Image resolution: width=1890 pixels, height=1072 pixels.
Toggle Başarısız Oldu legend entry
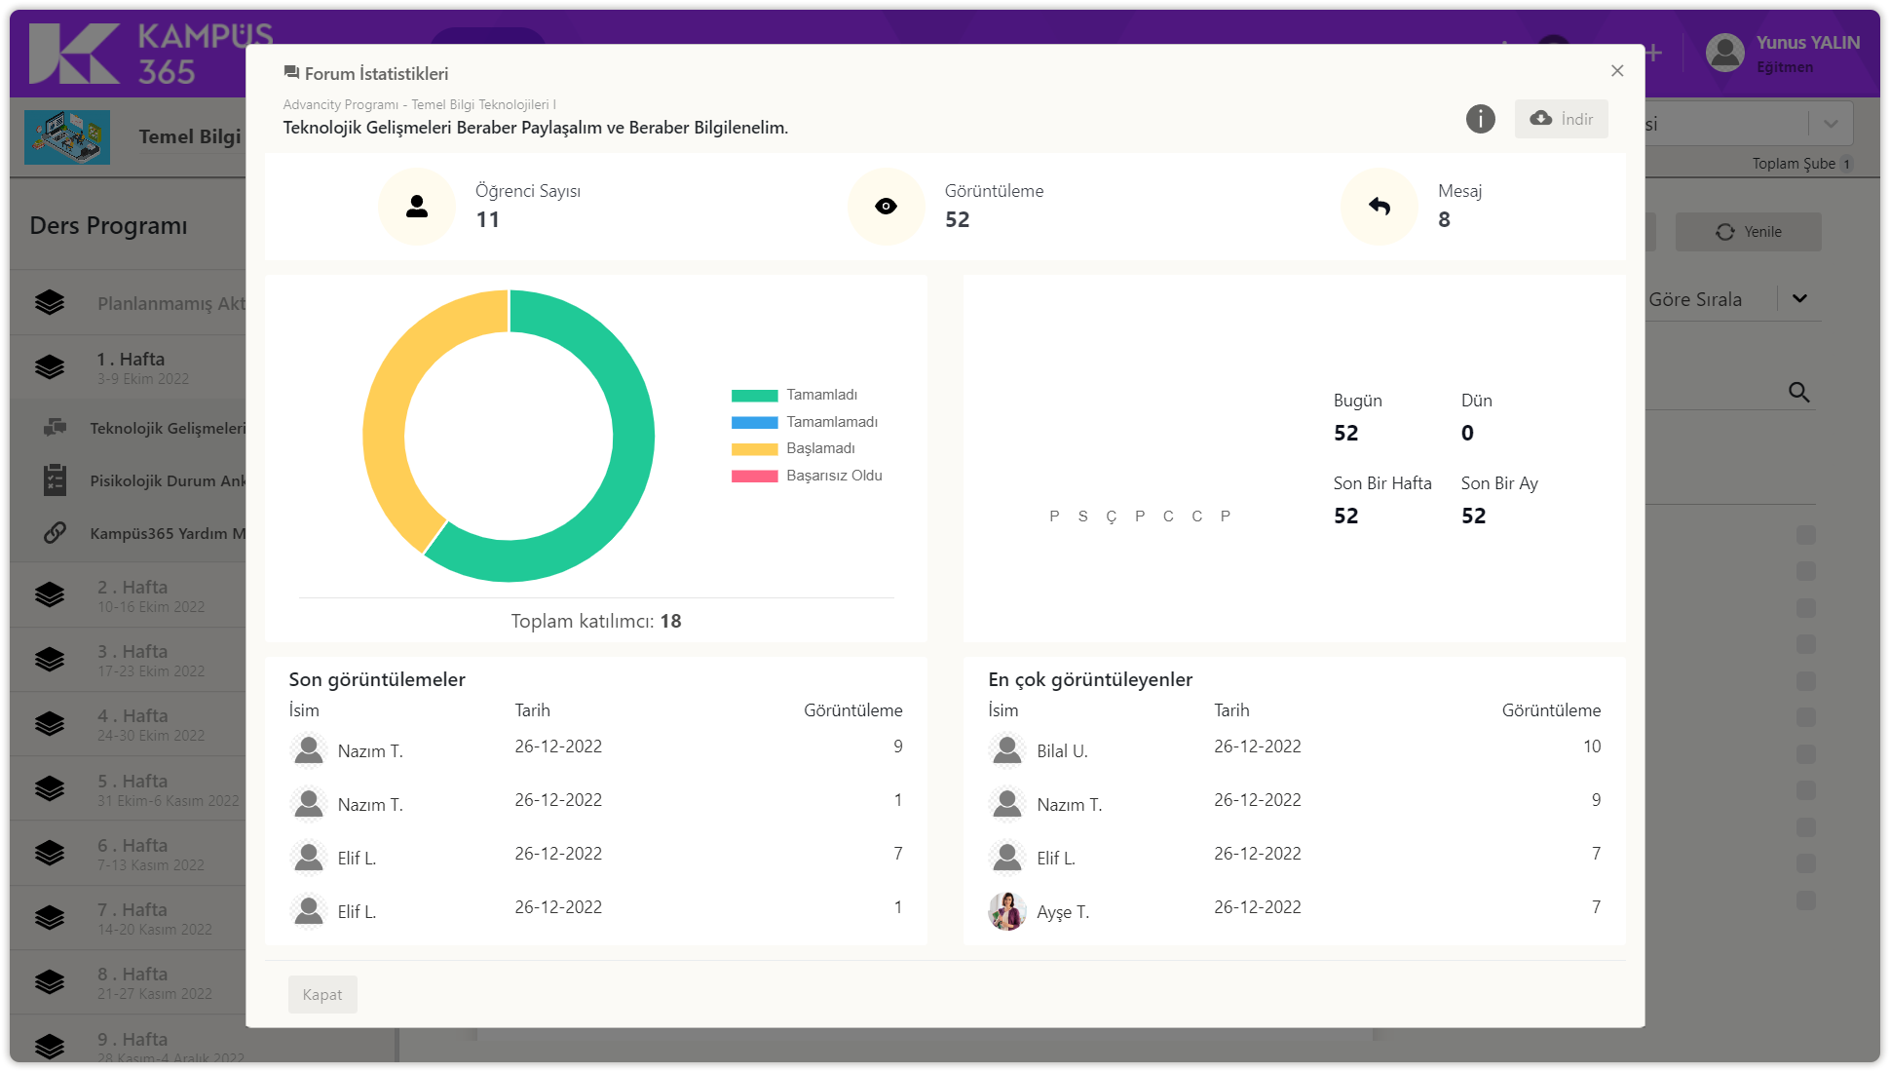(x=833, y=476)
